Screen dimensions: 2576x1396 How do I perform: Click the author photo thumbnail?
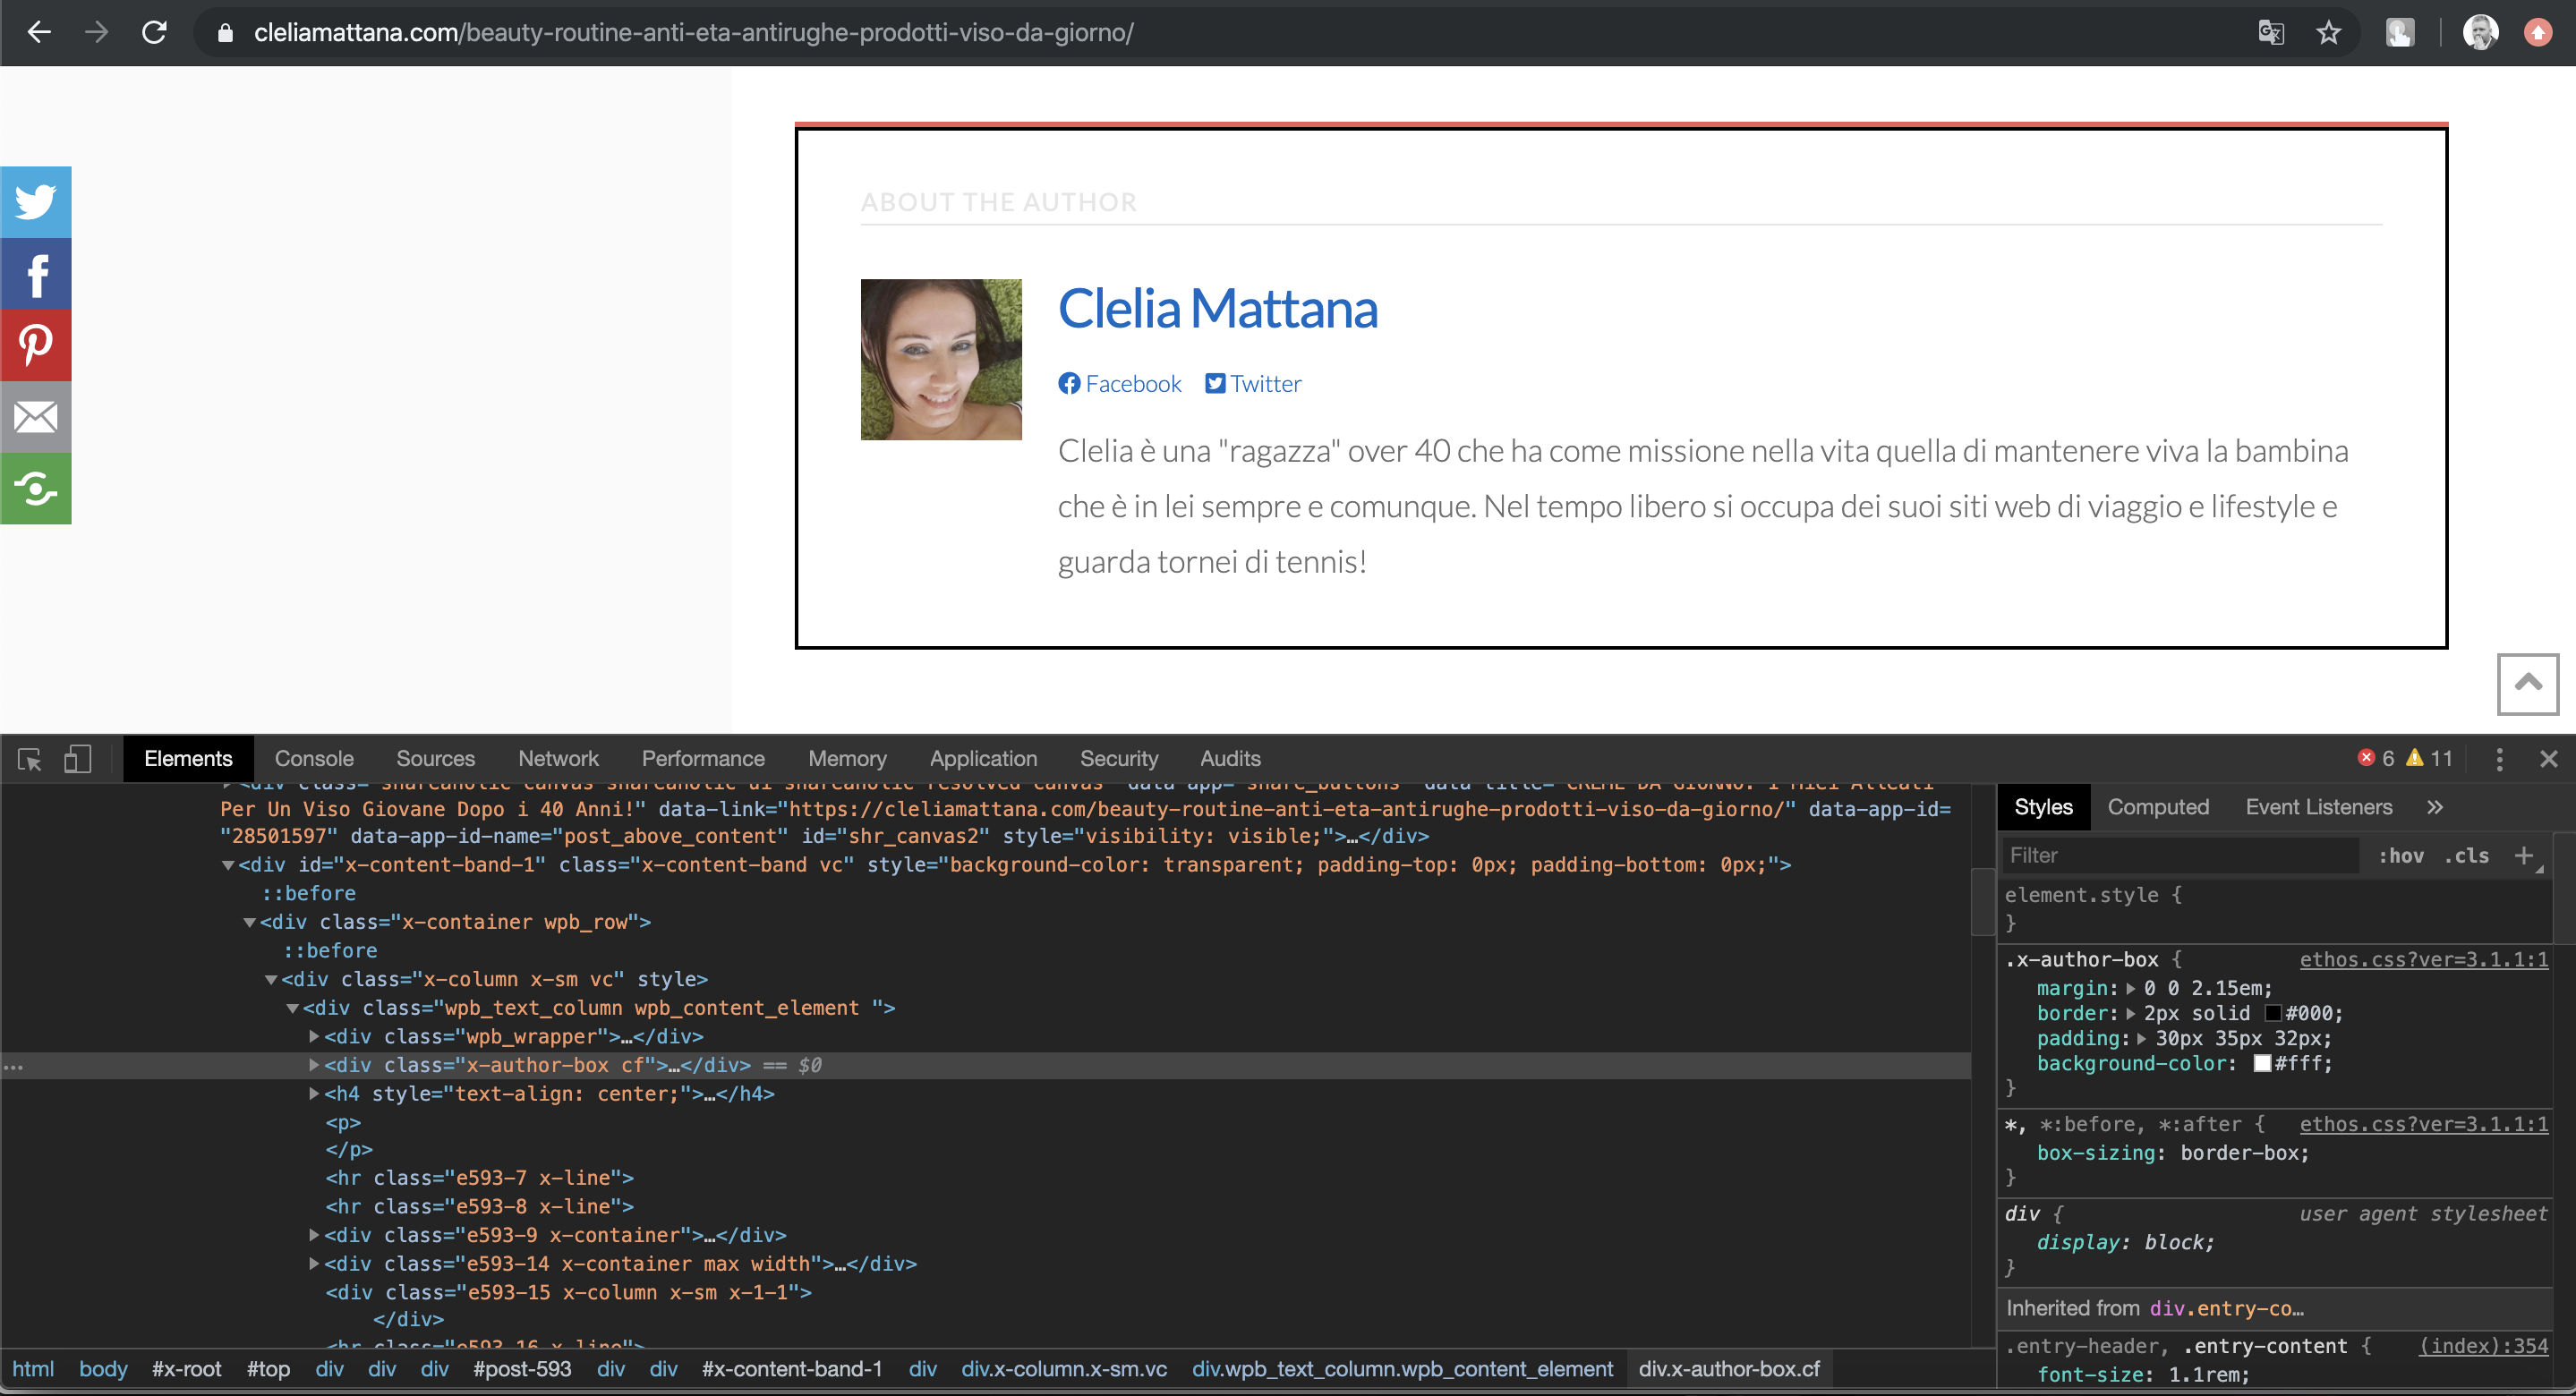pos(941,359)
